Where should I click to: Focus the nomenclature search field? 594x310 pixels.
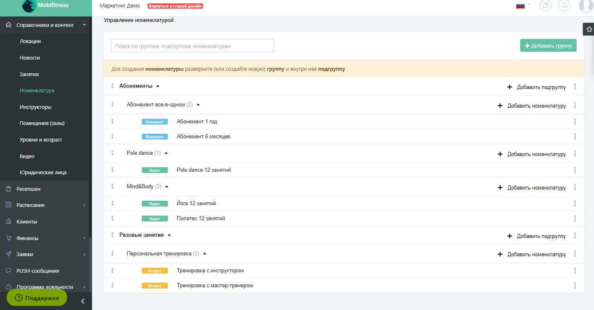(x=192, y=46)
